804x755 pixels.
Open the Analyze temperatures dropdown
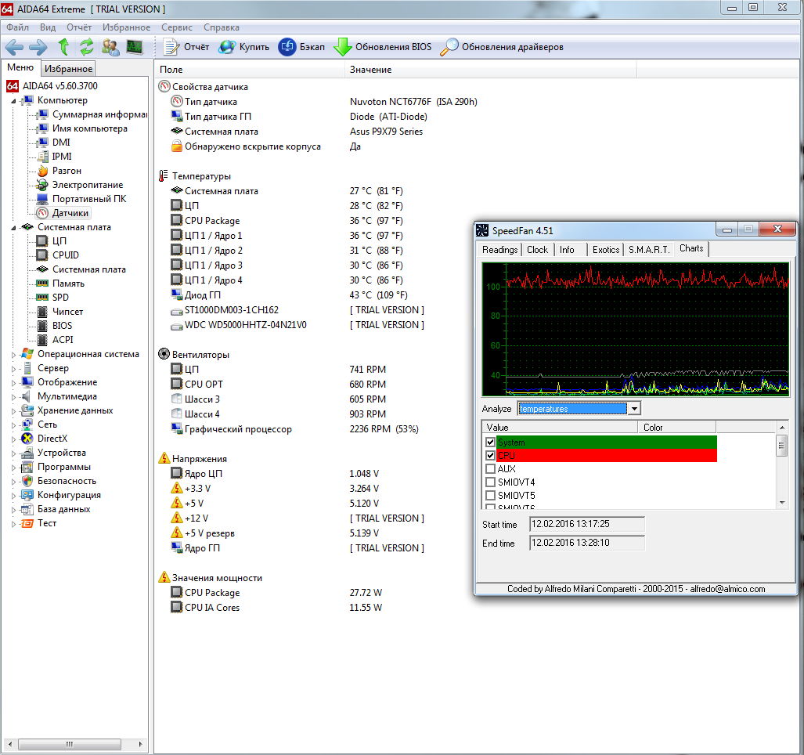634,409
